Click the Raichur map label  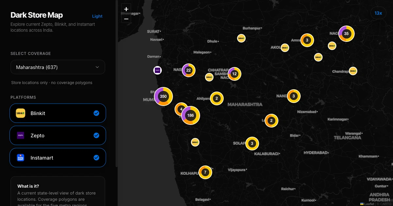288,189
